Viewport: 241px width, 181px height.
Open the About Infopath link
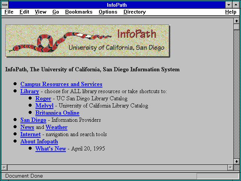39,141
